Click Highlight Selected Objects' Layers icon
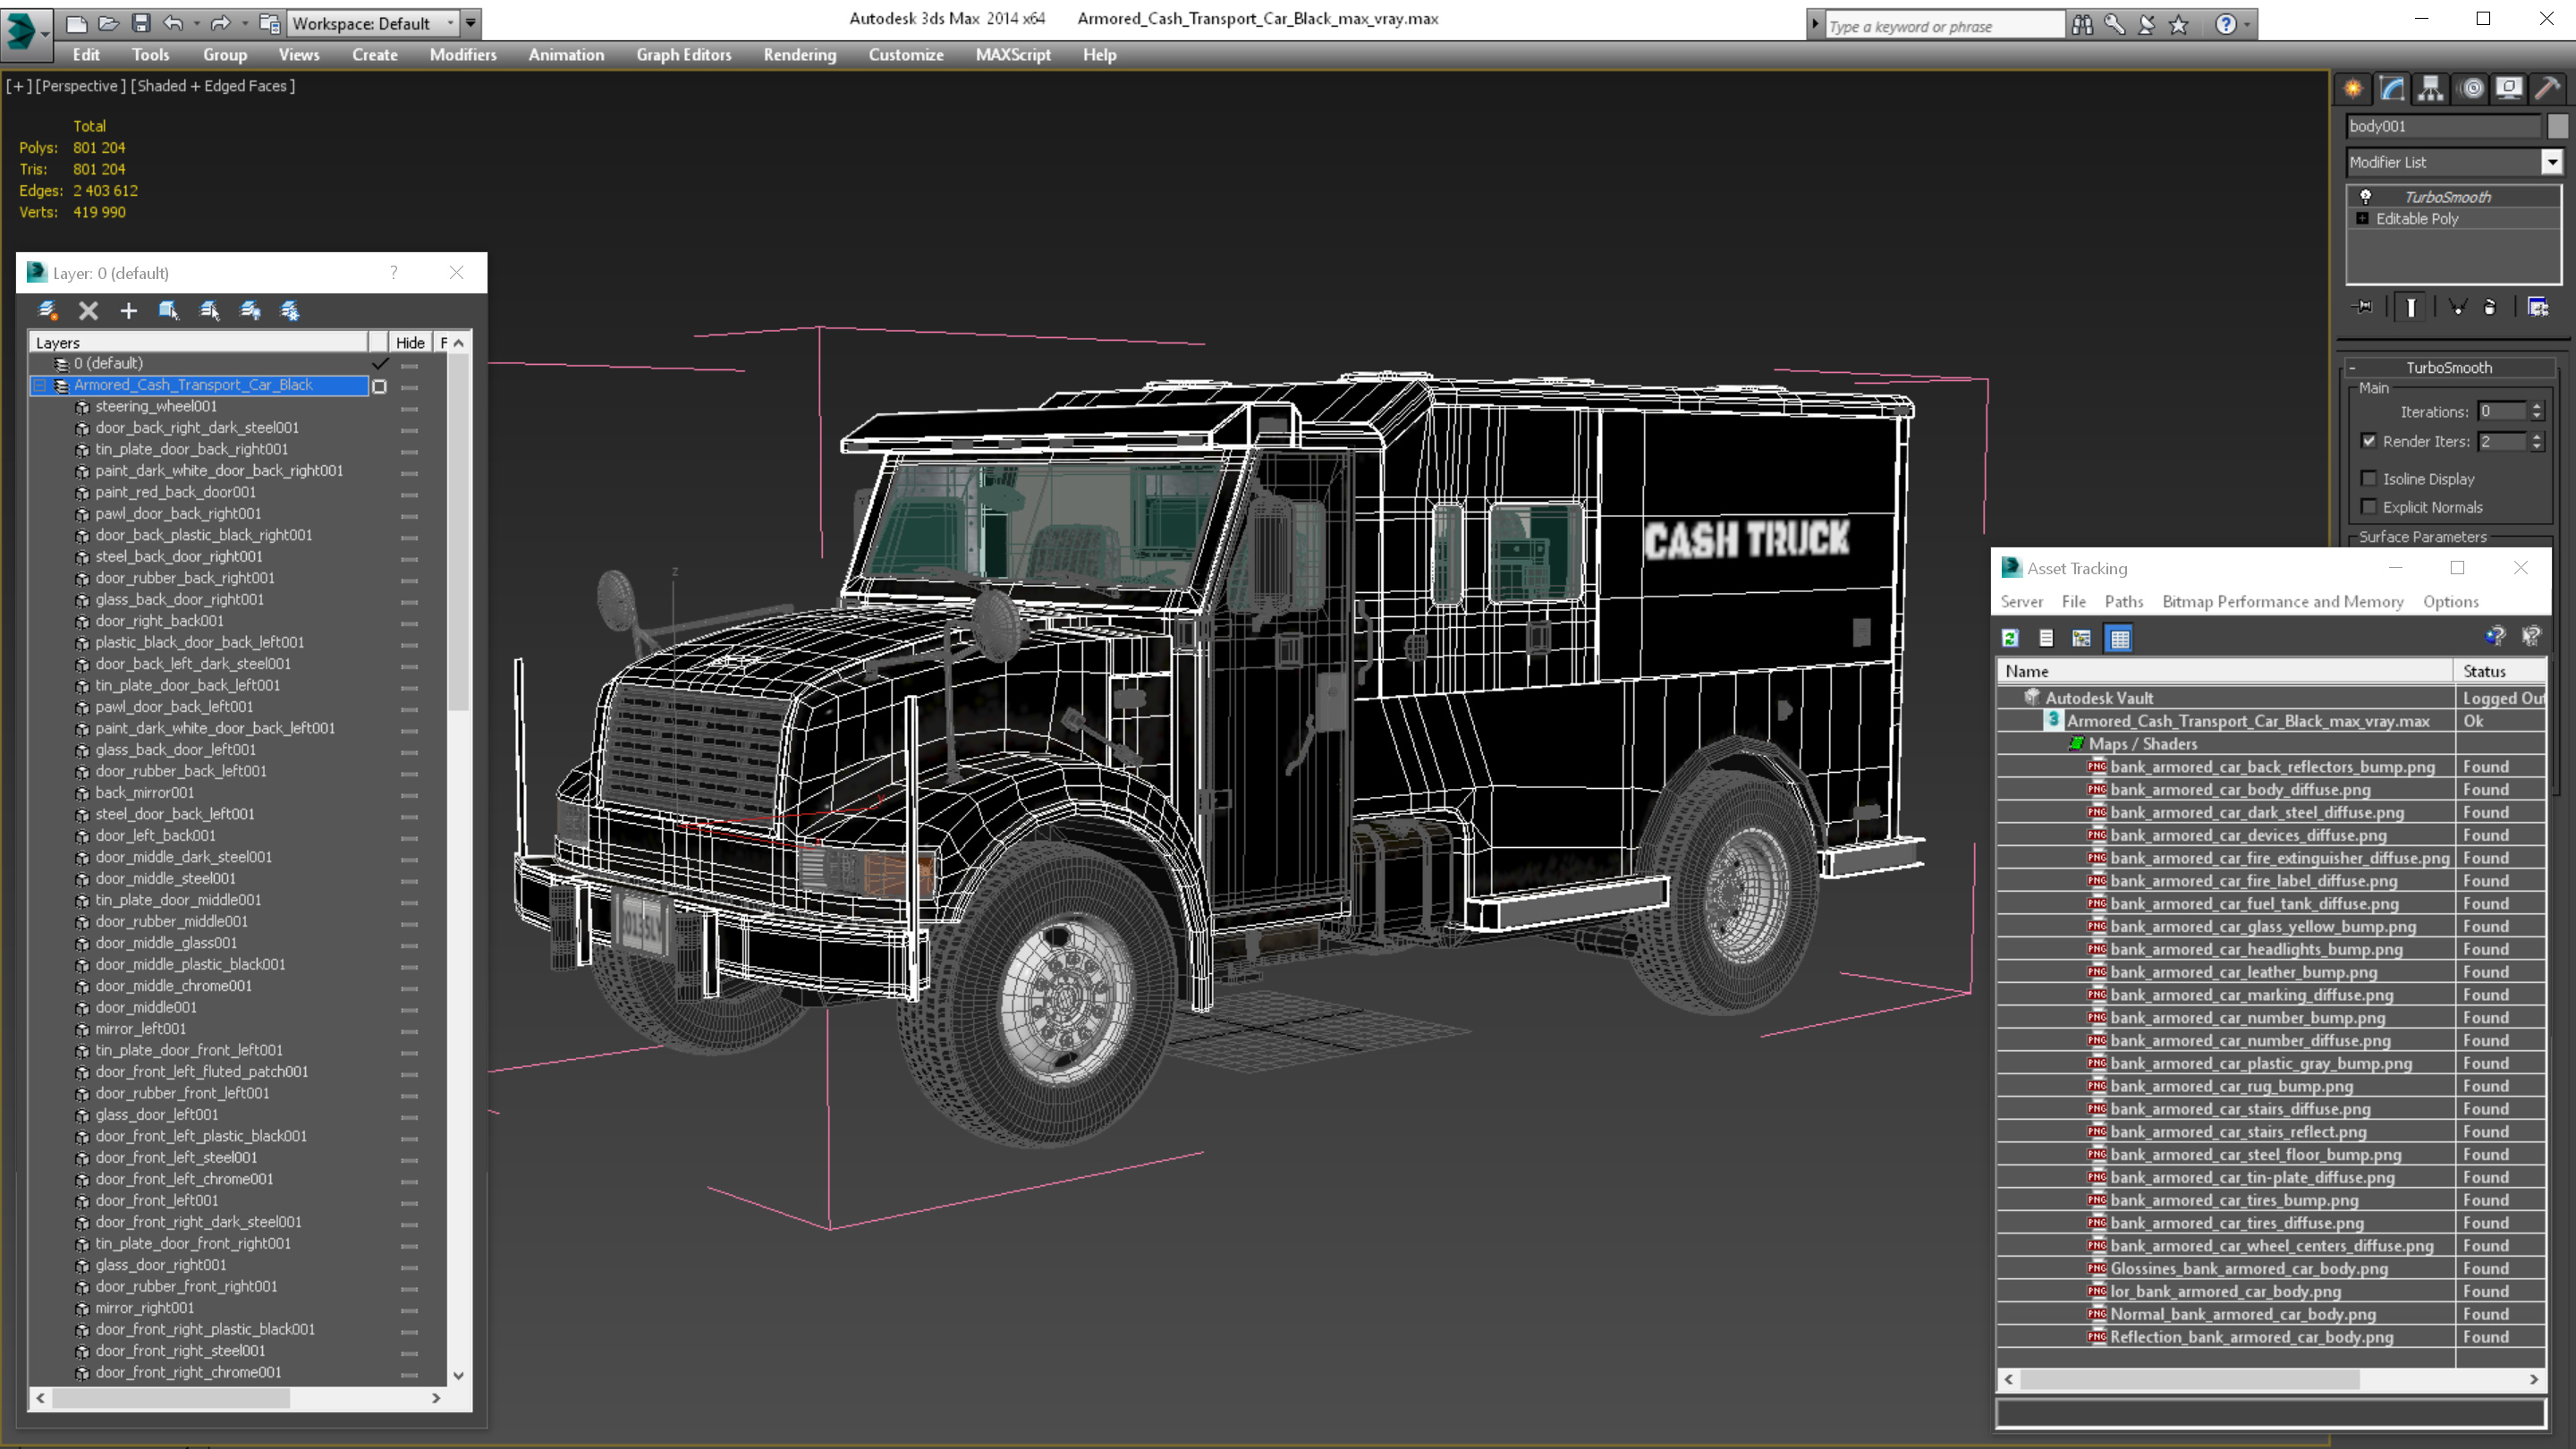The height and width of the screenshot is (1449, 2576). pyautogui.click(x=209, y=310)
